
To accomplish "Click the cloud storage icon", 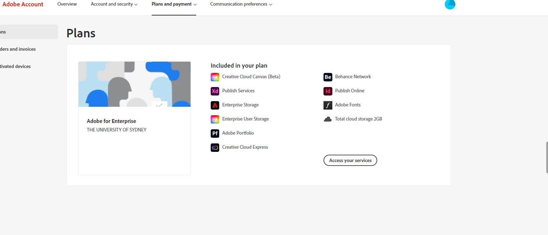I will pos(328,119).
